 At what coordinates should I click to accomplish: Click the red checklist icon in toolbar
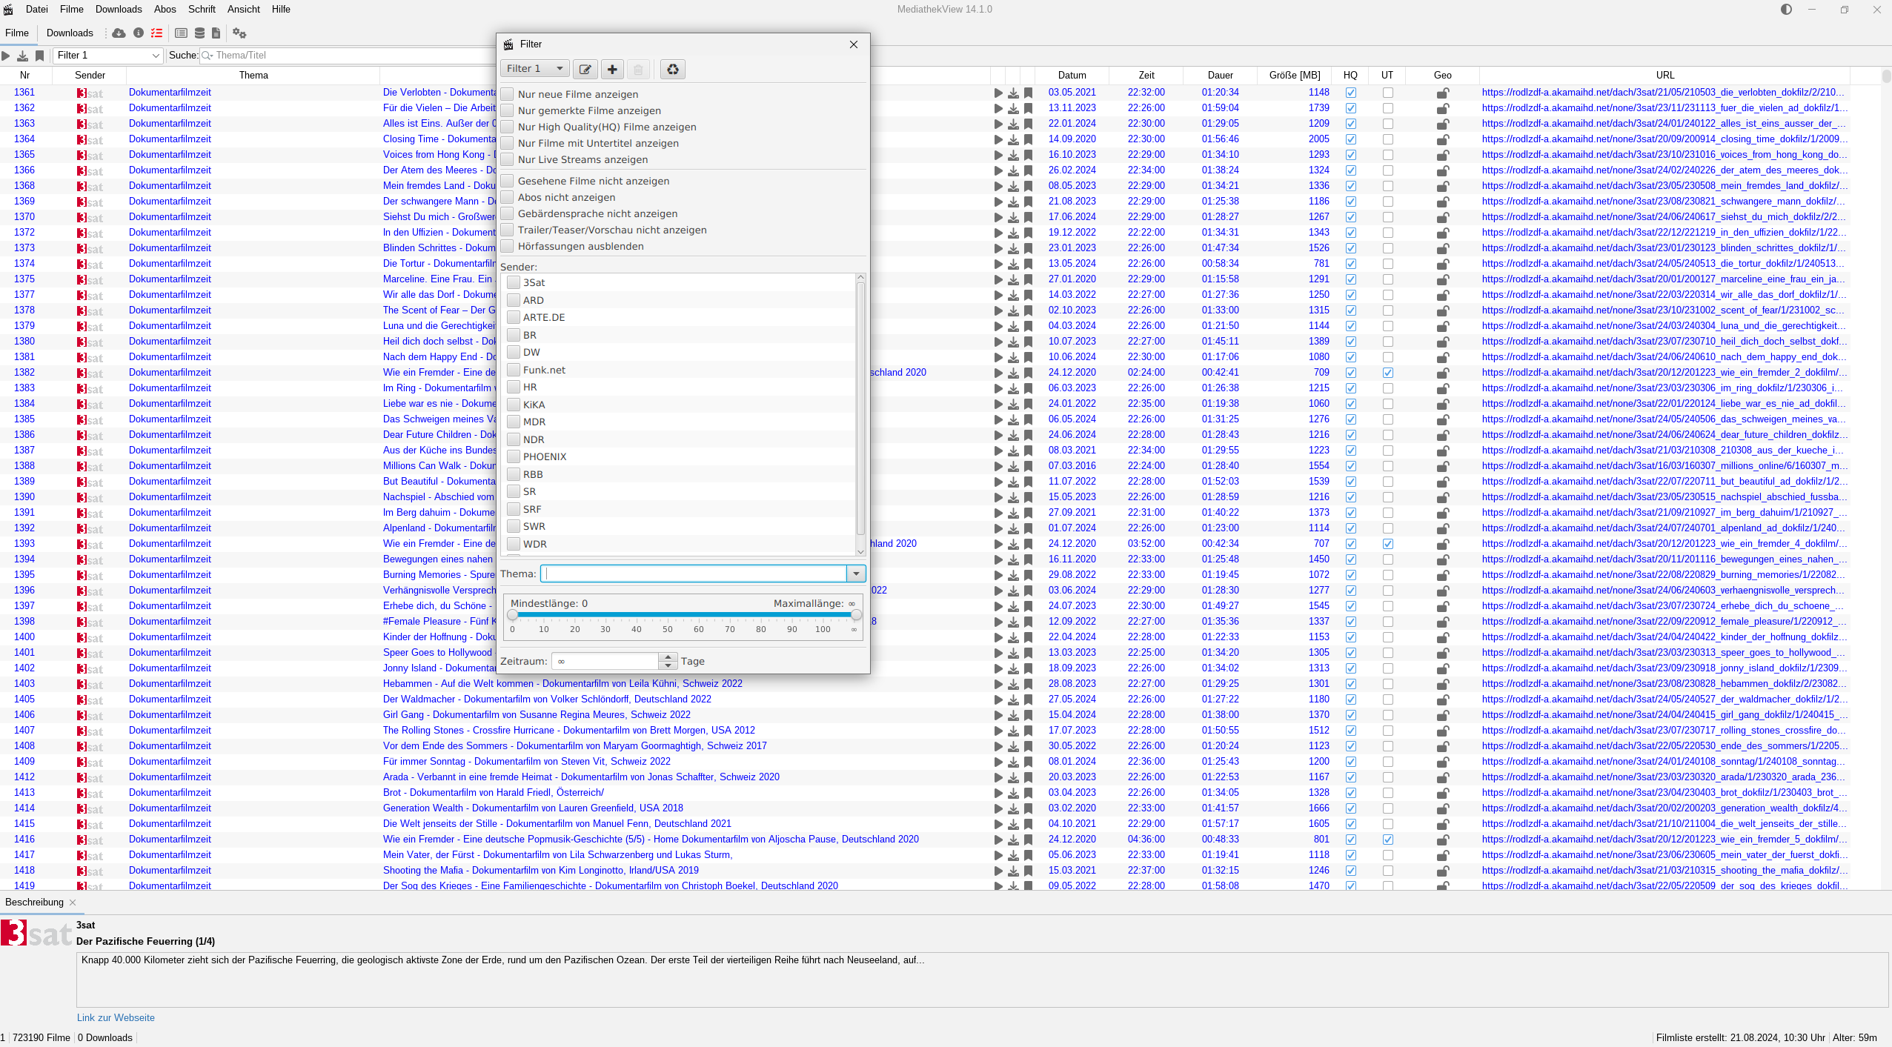[x=156, y=33]
